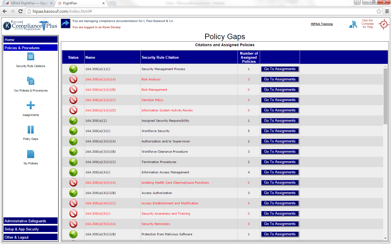Click red status icon for Security Reminders

pos(73,224)
